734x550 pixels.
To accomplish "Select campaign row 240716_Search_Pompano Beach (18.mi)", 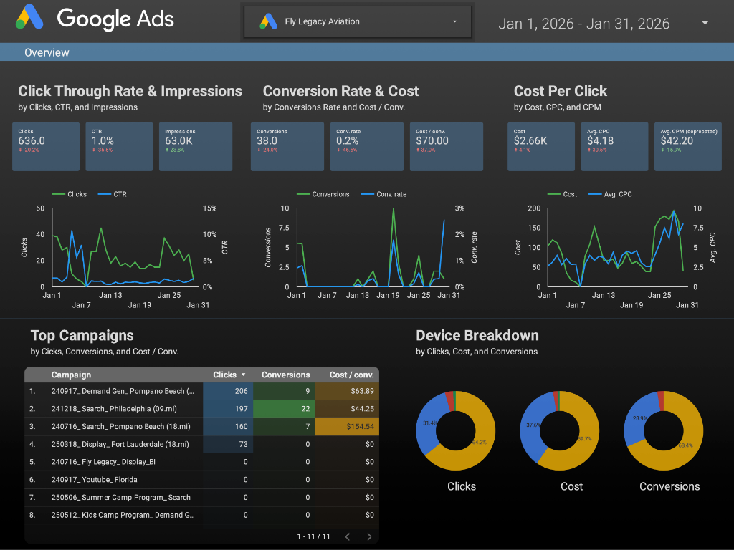I will pyautogui.click(x=201, y=427).
